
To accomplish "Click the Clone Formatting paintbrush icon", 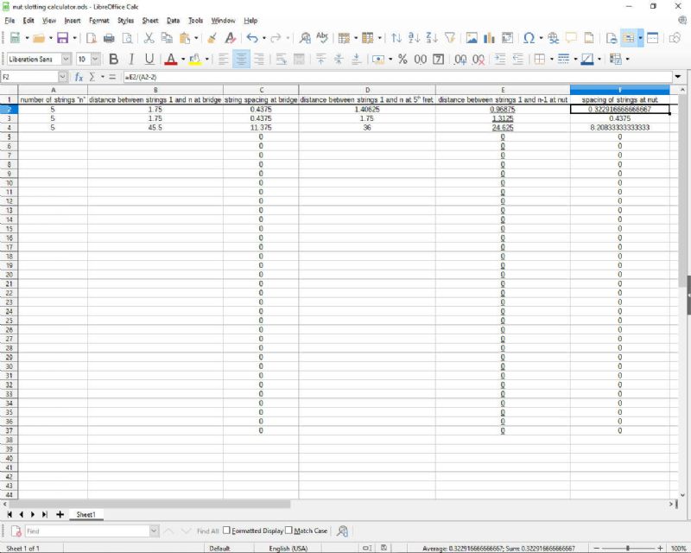I will coord(212,38).
